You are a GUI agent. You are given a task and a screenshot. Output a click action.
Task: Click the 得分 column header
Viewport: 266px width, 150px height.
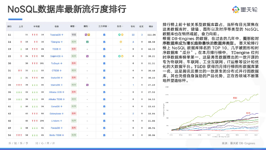coord(151,26)
